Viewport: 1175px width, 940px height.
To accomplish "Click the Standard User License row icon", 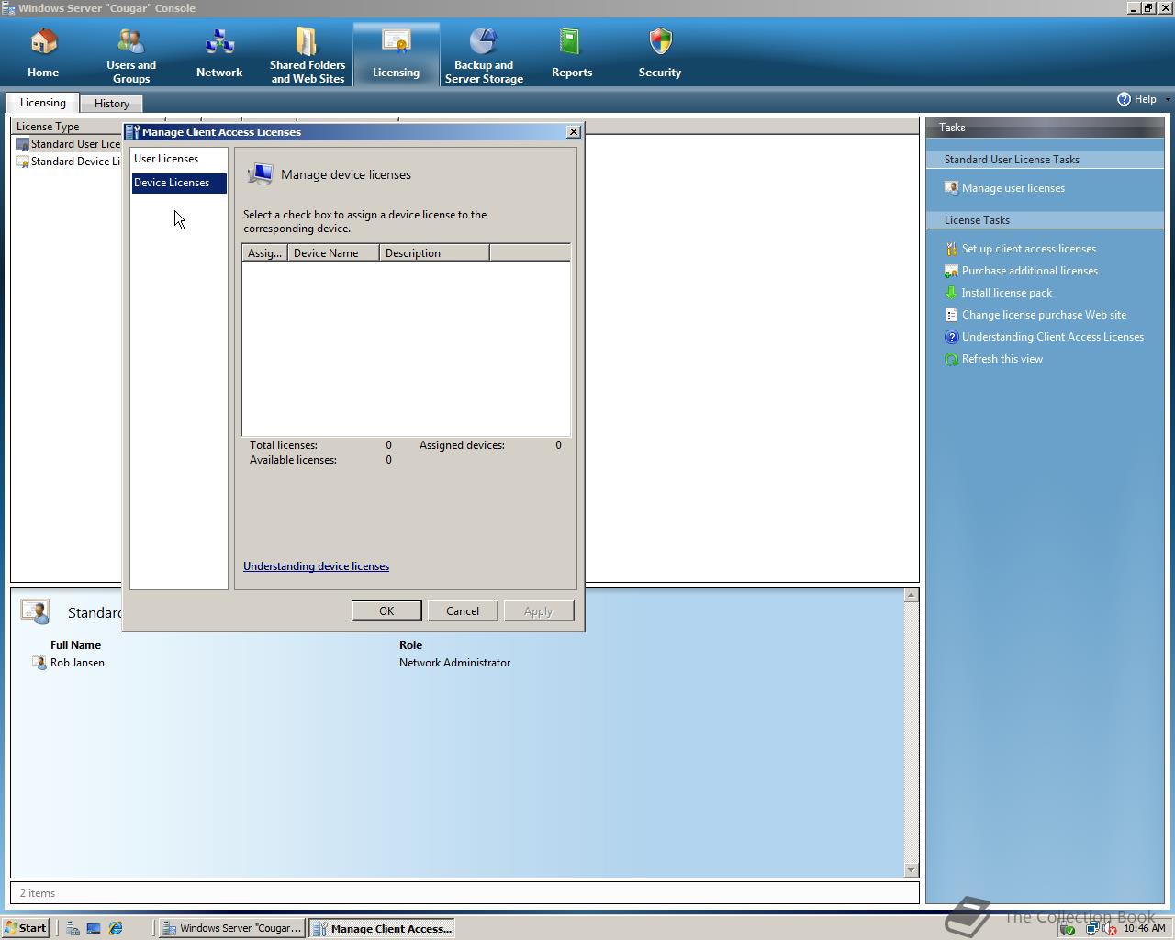I will point(22,144).
